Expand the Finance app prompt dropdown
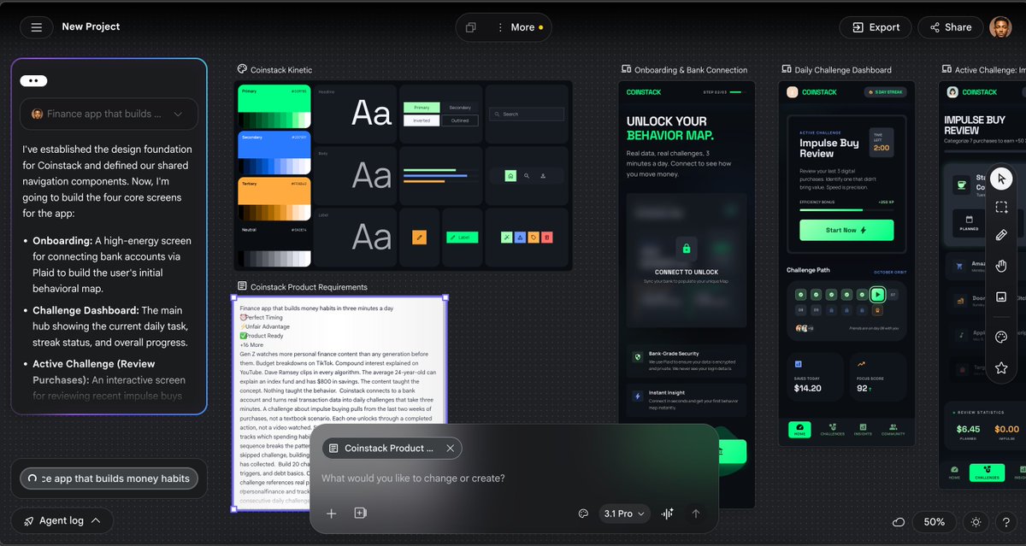 (x=109, y=114)
